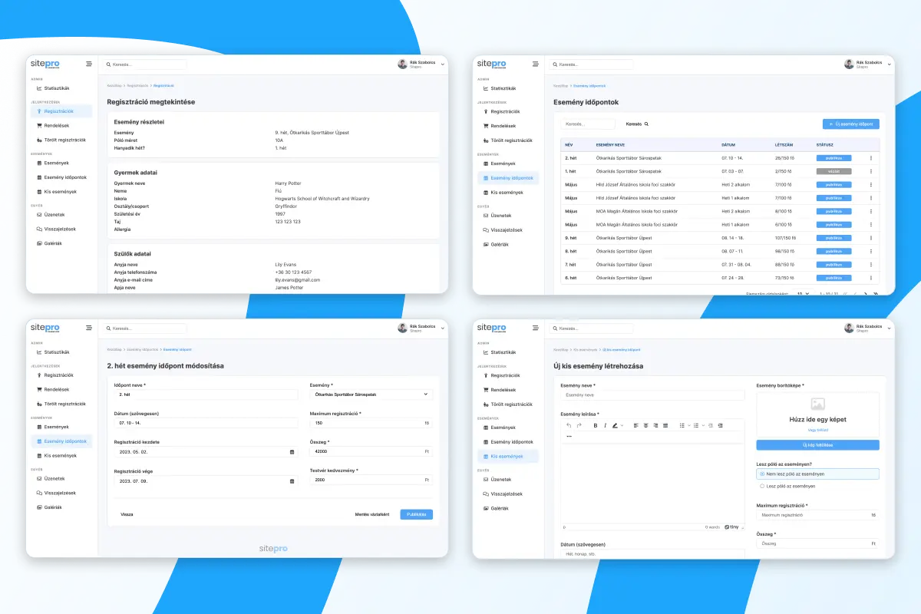This screenshot has height=614, width=921.
Task: Pick the text highlight color tool in the editor
Action: click(615, 425)
